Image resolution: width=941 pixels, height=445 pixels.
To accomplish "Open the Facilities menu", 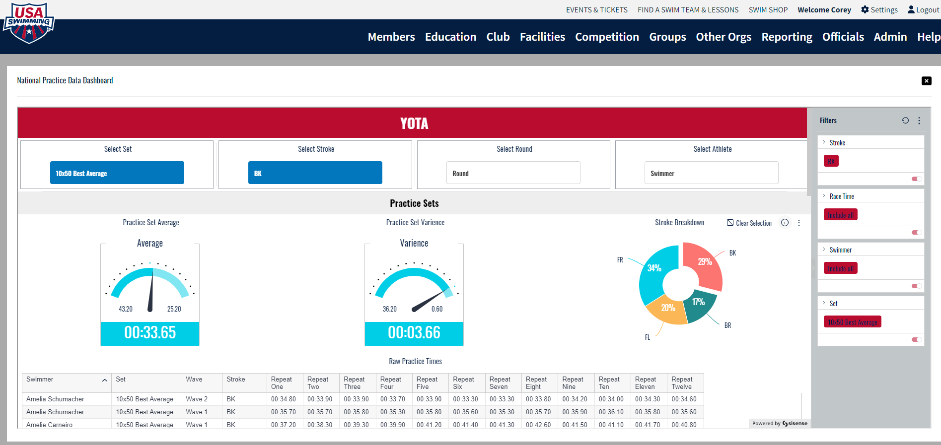I will [542, 37].
